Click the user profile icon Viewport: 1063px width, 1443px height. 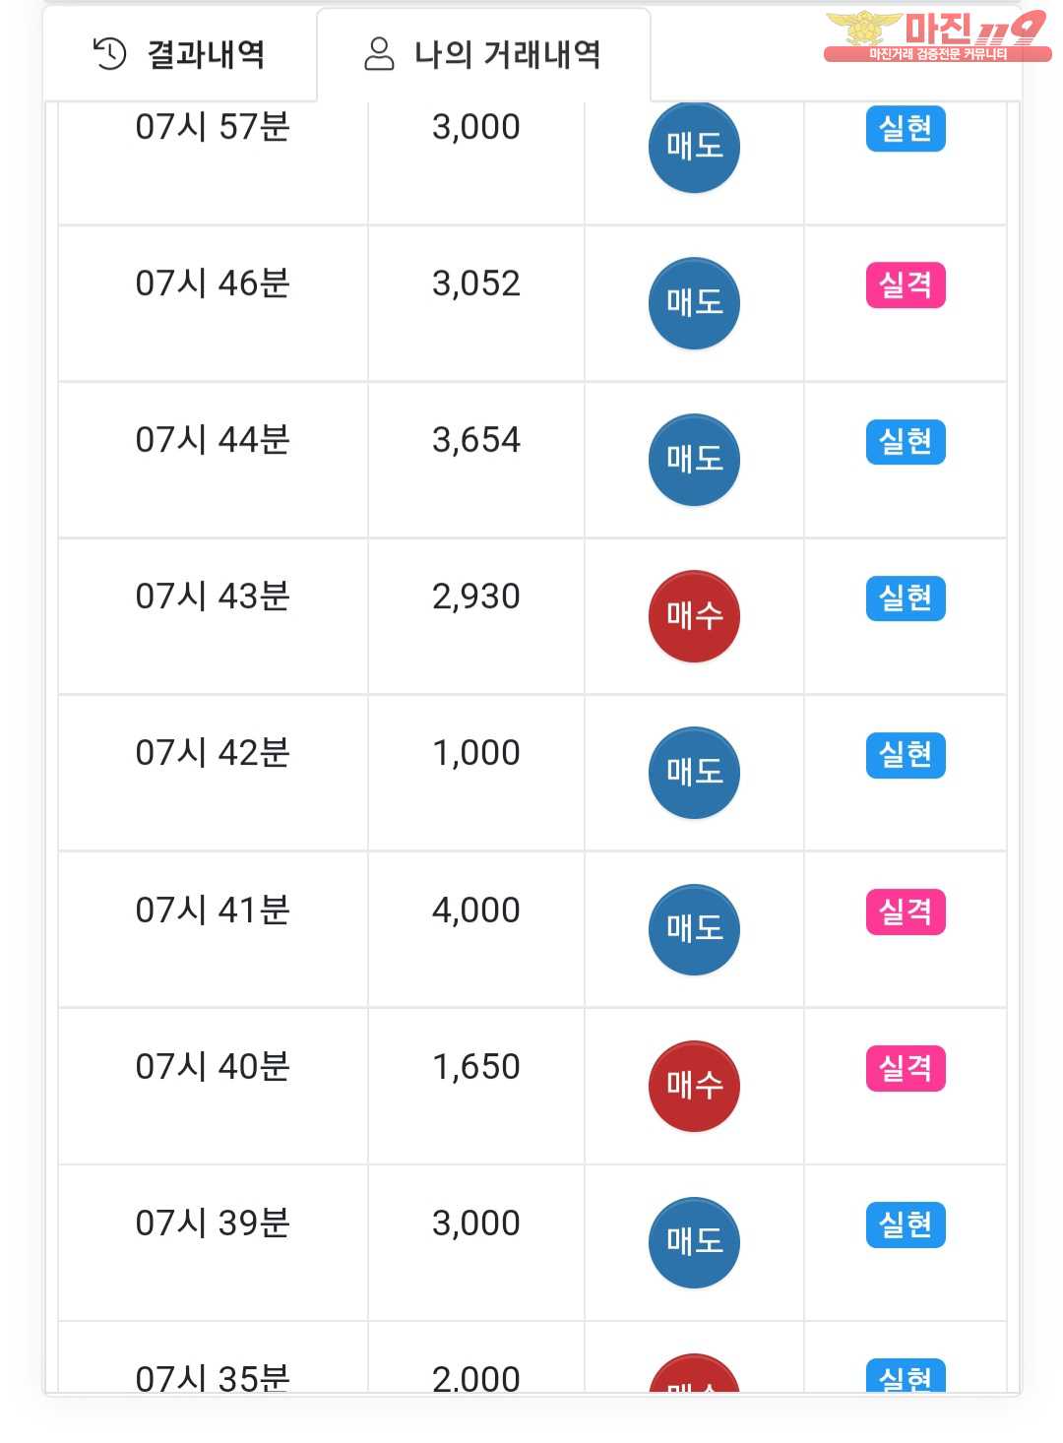coord(379,54)
